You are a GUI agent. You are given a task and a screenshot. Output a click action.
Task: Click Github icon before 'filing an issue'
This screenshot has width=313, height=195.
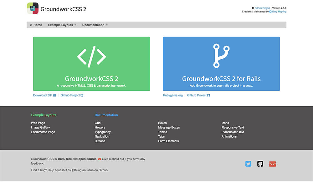click(x=73, y=170)
